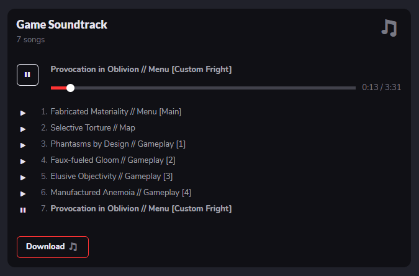Viewport: 419px width, 276px height.
Task: Click the 0:13 / 3:31 time display
Action: point(381,88)
